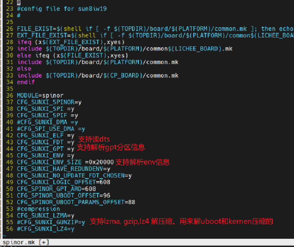This screenshot has height=247, width=294.
Task: Click the red 支持解析gpt分区信息 annotation
Action: point(111,147)
